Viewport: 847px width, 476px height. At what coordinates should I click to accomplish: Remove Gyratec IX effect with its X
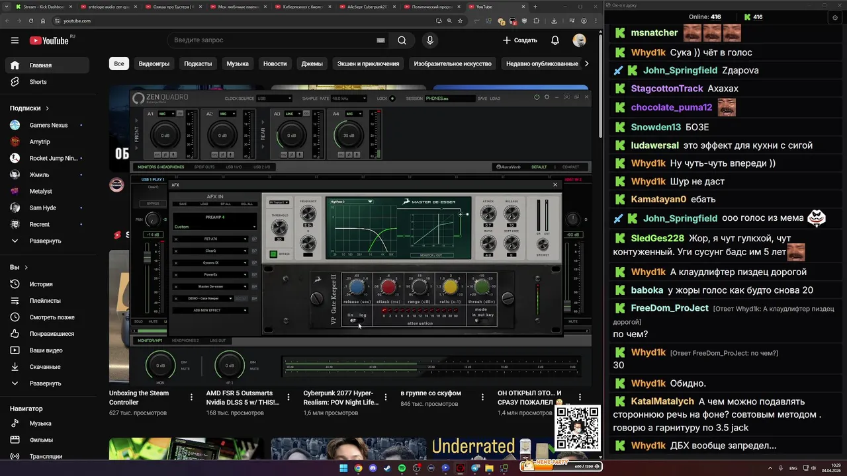click(x=176, y=263)
